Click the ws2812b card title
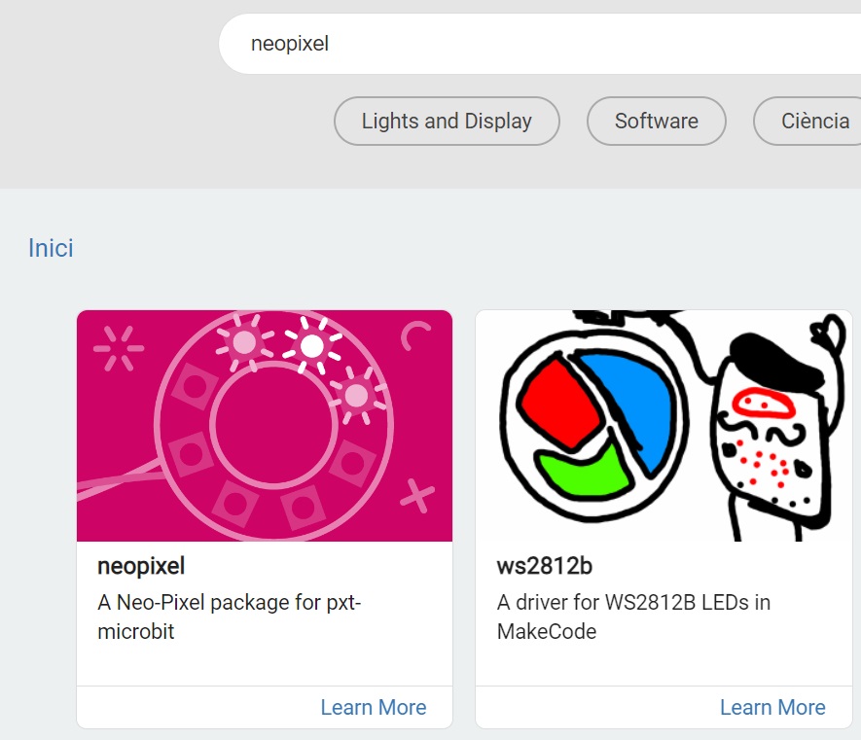 pyautogui.click(x=544, y=566)
